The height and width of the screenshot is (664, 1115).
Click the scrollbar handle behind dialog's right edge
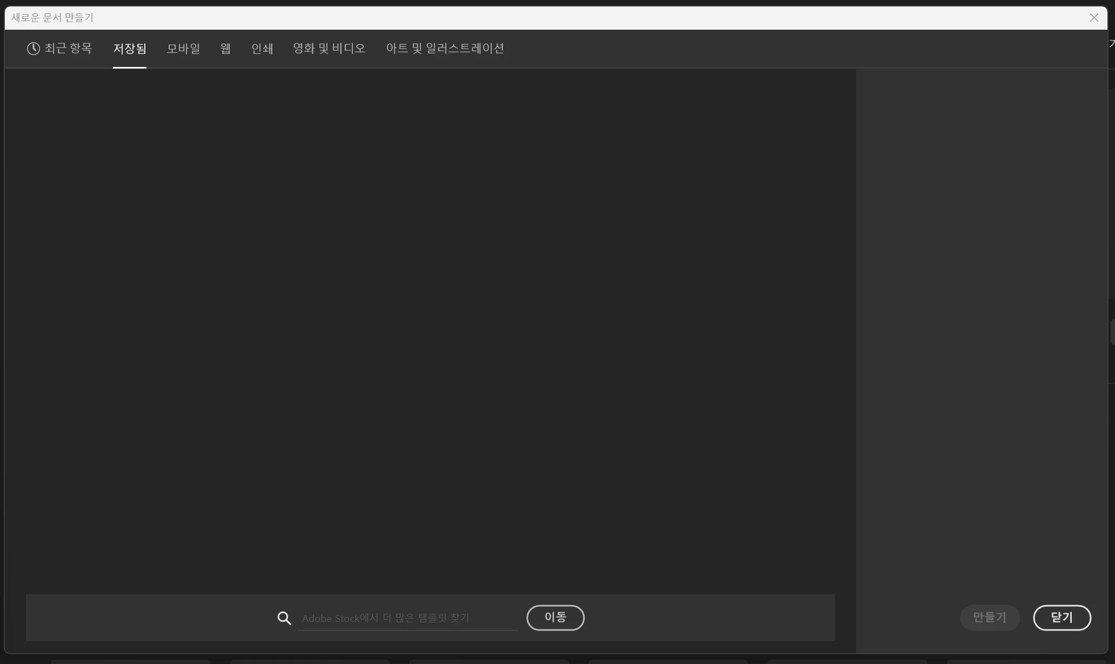1112,331
